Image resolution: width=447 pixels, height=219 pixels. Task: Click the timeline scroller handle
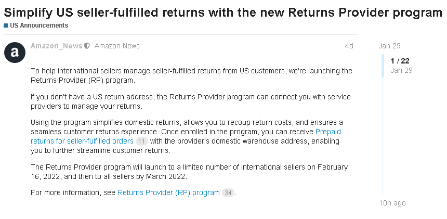tap(384, 65)
